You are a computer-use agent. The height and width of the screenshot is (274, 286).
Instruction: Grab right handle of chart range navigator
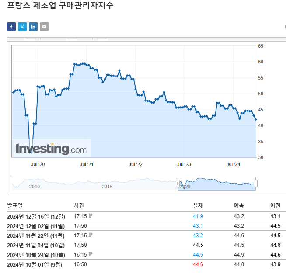(x=256, y=184)
